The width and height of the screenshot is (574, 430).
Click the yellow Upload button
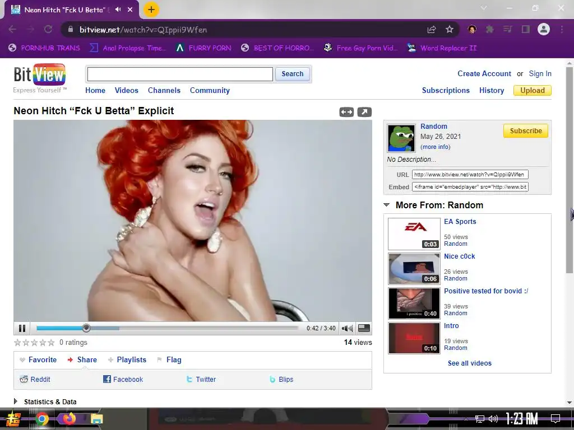(533, 90)
